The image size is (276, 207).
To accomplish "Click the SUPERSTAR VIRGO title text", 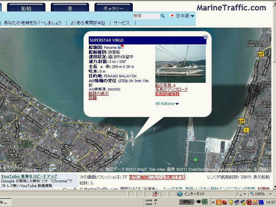I will [x=107, y=40].
